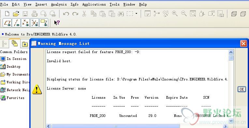Click the warning list scroll-down arrow

231,121
